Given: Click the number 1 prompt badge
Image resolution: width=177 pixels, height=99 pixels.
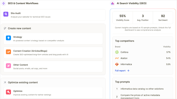Looking at the screenshot, I should pyautogui.click(x=117, y=89).
